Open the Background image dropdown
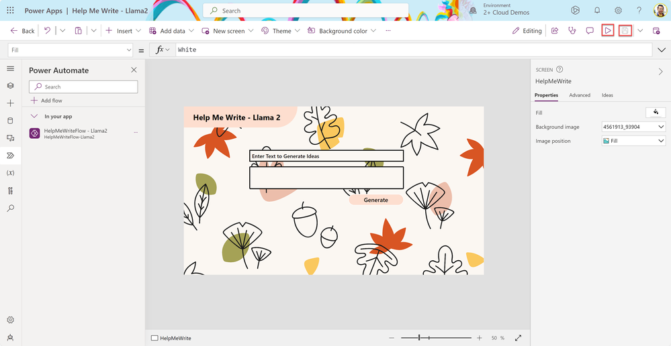Image resolution: width=671 pixels, height=346 pixels. pos(634,127)
